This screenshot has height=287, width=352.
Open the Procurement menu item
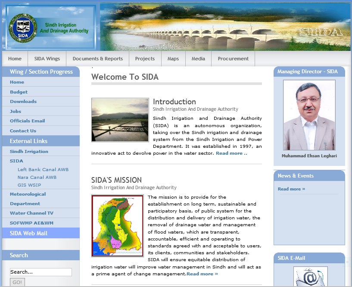click(x=233, y=59)
